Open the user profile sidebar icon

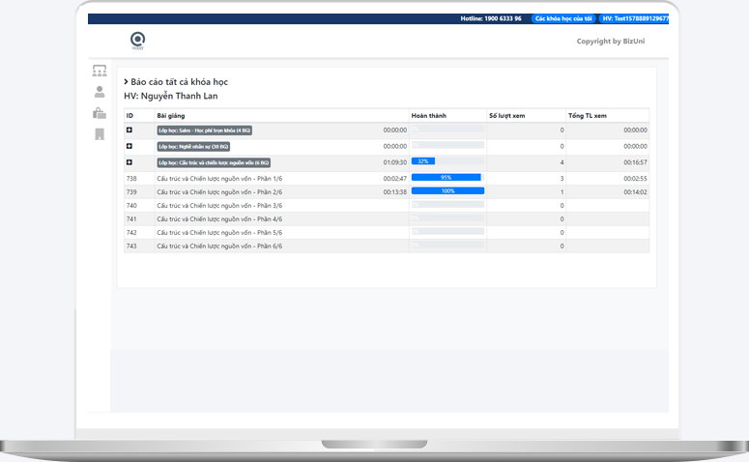pos(100,92)
